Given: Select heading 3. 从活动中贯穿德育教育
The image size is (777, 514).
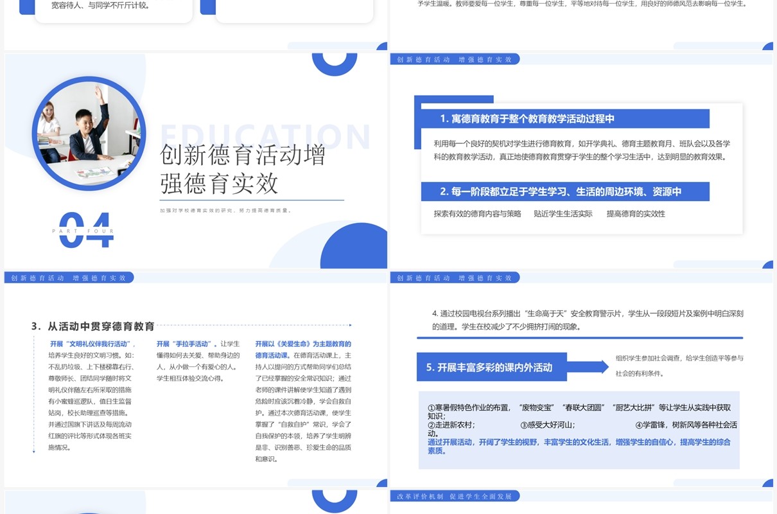Looking at the screenshot, I should click(x=93, y=326).
